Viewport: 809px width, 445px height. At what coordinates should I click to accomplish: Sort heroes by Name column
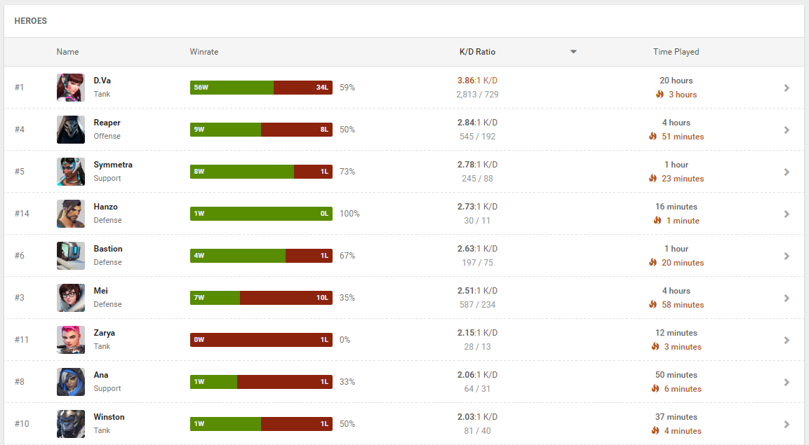tap(67, 52)
